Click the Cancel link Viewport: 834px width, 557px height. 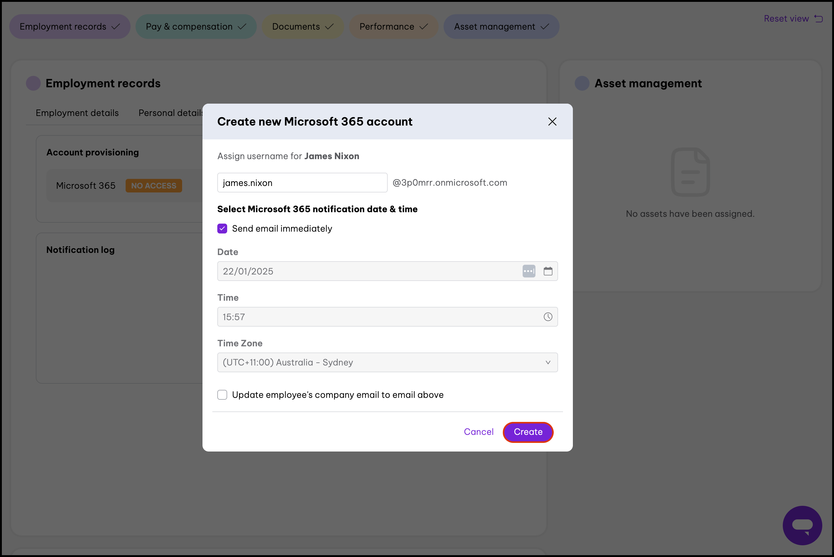click(478, 431)
